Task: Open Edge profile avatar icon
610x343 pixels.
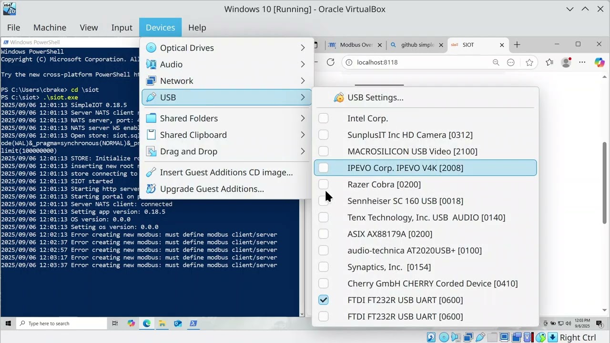Action: point(566,62)
